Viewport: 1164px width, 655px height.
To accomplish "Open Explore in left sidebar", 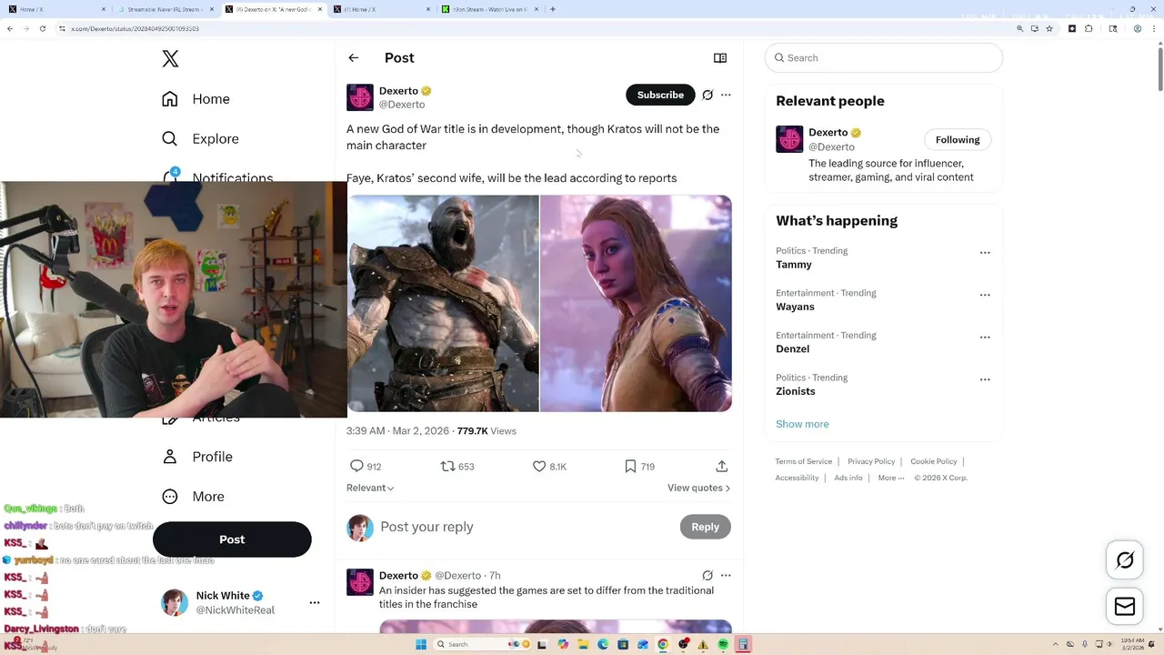I will point(200,139).
